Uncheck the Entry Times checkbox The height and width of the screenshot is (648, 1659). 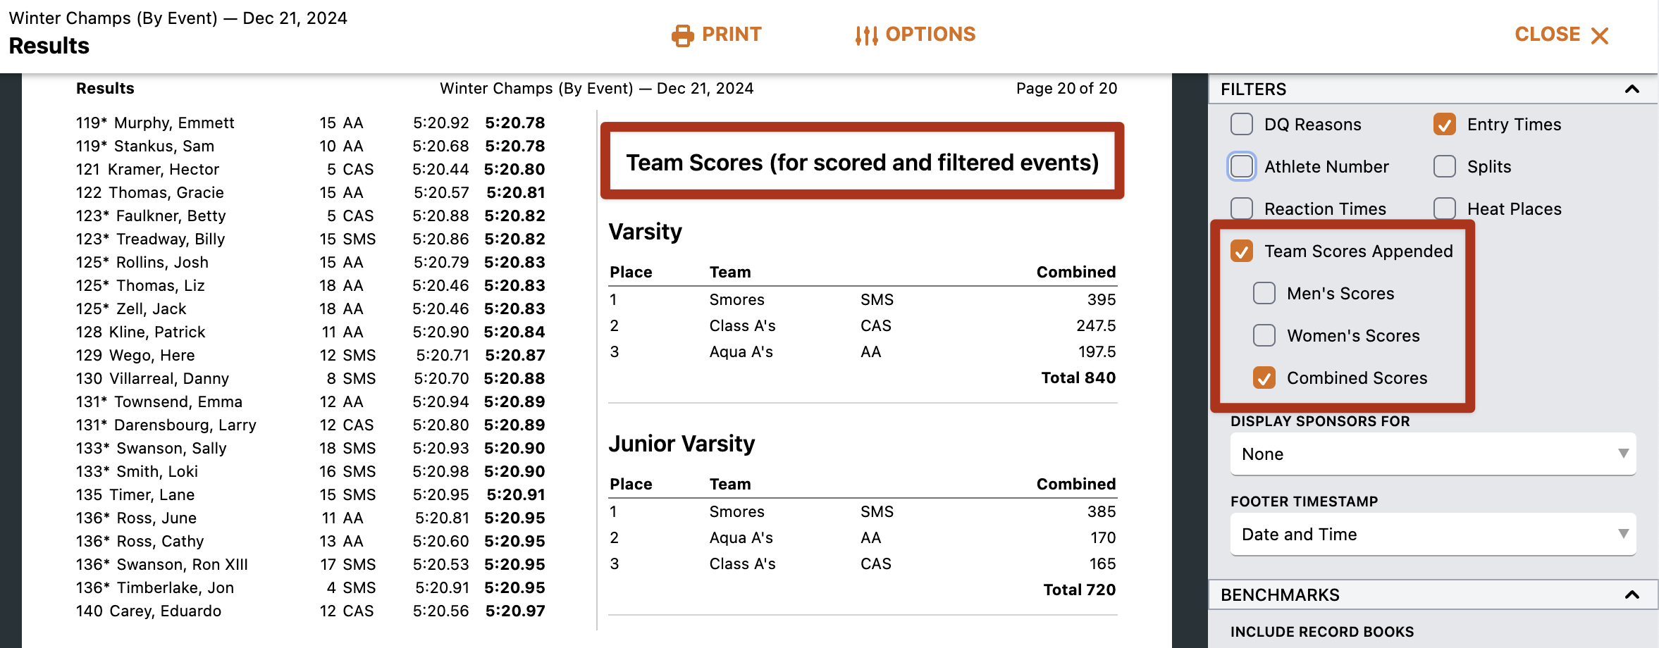(x=1445, y=125)
